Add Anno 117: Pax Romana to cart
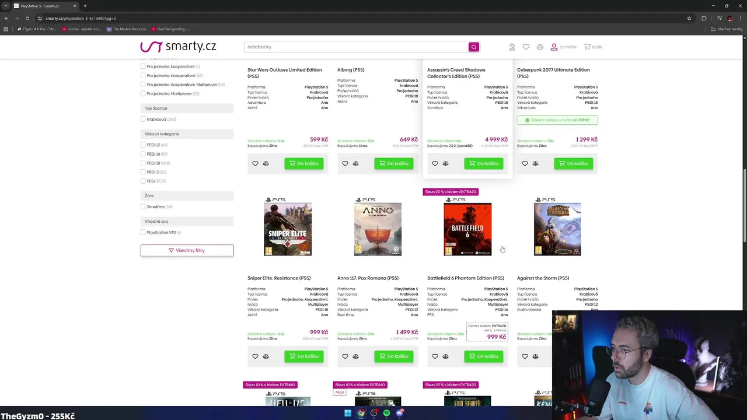Image resolution: width=747 pixels, height=420 pixels. (x=394, y=356)
